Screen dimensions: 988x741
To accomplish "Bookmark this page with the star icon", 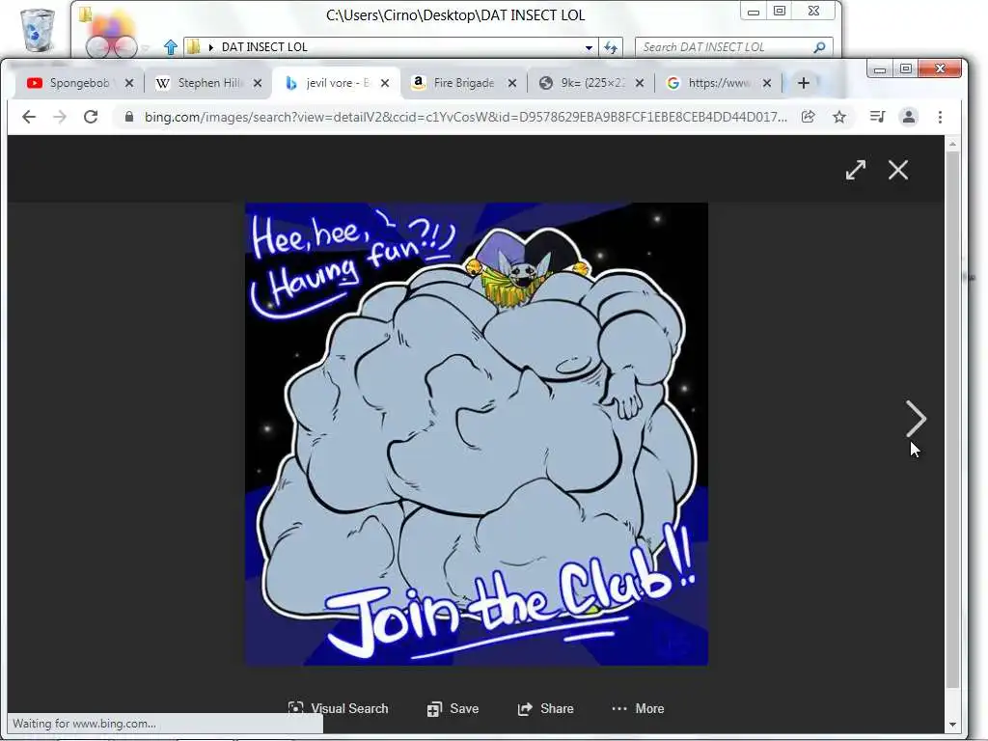I will pos(839,117).
